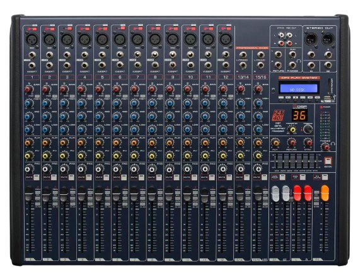Adjust the MID EQ knob on channel 4
This screenshot has height=273, width=363.
pos(81,116)
